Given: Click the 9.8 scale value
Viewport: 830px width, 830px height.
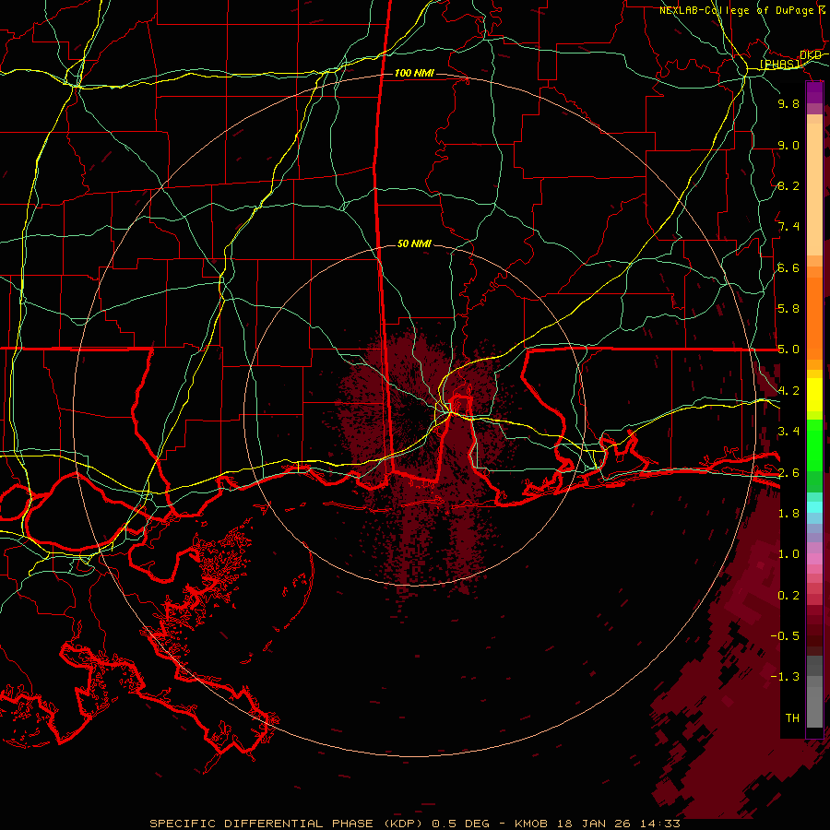Looking at the screenshot, I should pyautogui.click(x=788, y=103).
